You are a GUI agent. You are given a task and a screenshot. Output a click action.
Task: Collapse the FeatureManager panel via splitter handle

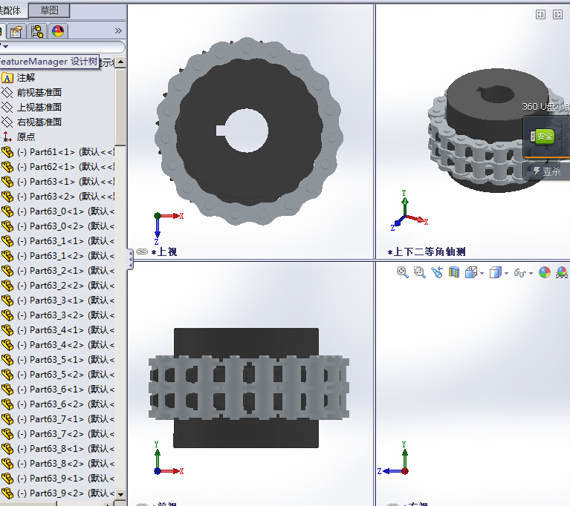pos(130,259)
